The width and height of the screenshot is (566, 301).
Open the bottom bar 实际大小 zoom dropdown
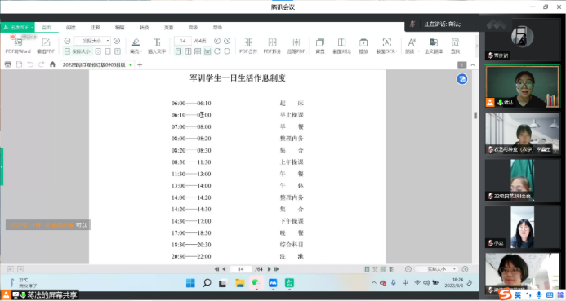pos(436,269)
